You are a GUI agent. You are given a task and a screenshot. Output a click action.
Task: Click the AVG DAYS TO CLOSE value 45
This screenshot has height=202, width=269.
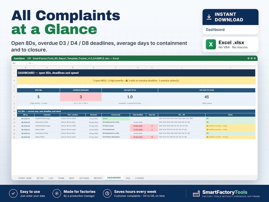coord(207,97)
